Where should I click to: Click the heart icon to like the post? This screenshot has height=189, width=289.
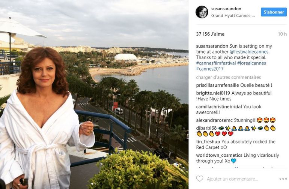coord(200,179)
